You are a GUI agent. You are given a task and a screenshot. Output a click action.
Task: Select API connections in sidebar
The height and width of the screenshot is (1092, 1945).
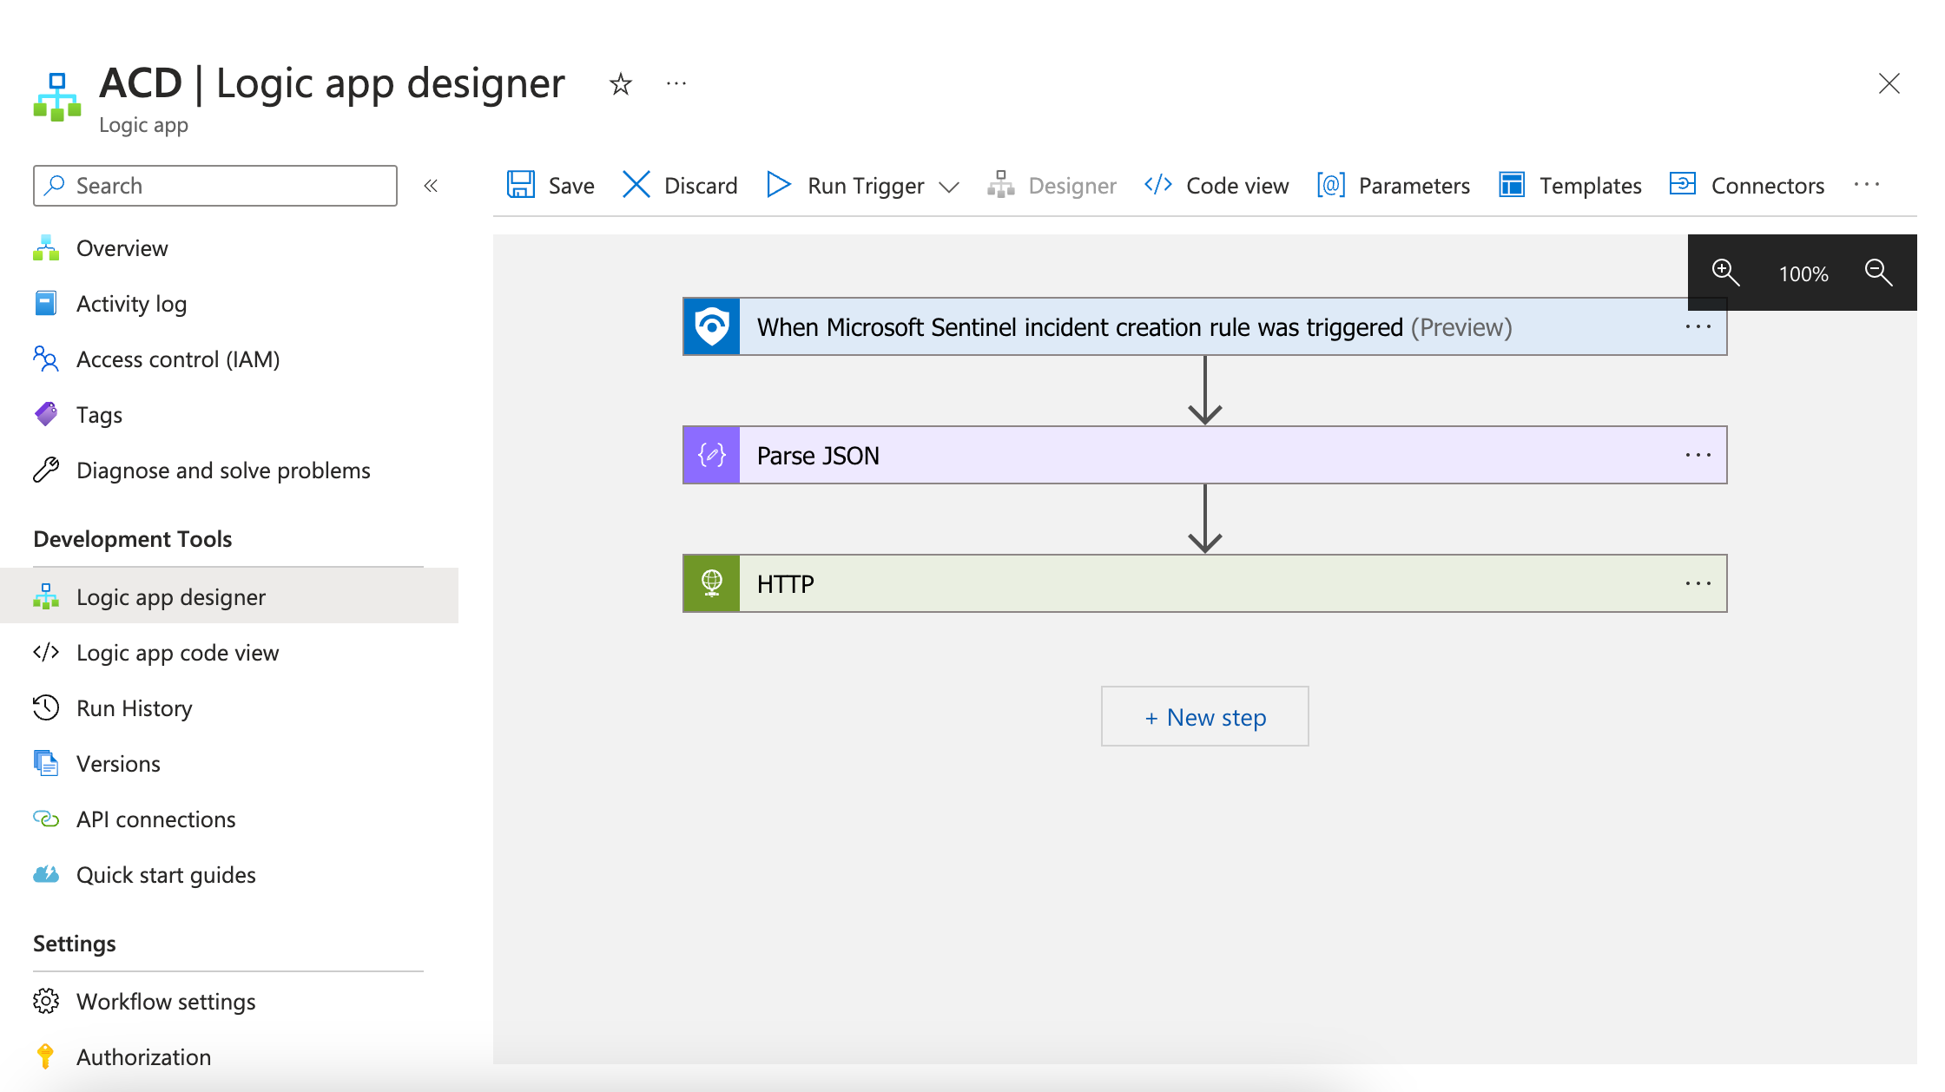pos(155,819)
